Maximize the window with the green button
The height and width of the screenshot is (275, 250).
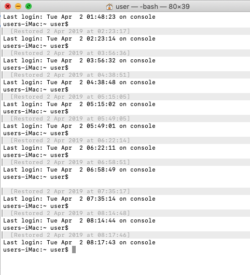tap(29, 6)
